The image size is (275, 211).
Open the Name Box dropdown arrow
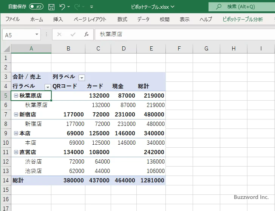click(x=37, y=34)
